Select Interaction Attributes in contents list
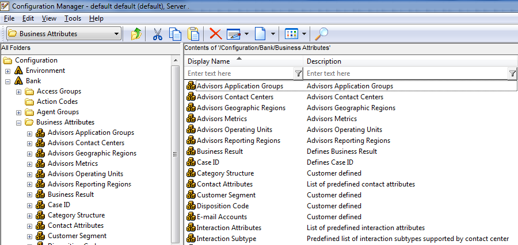This screenshot has width=518, height=245. [x=228, y=228]
